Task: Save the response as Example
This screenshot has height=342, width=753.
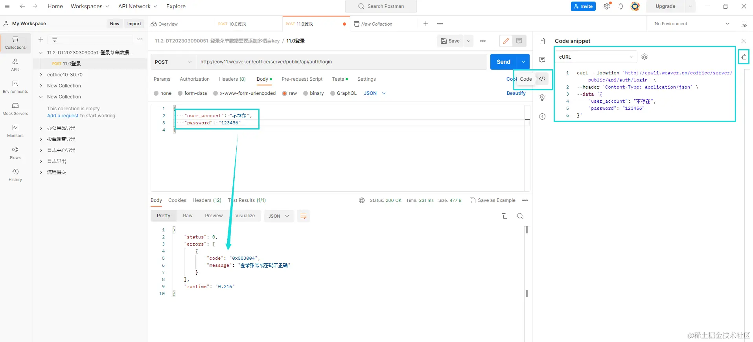Action: [493, 200]
